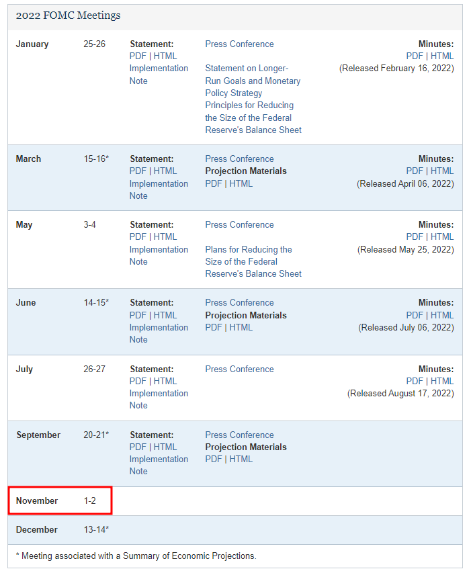Open Statement on Longer-Run Goals link

click(253, 81)
